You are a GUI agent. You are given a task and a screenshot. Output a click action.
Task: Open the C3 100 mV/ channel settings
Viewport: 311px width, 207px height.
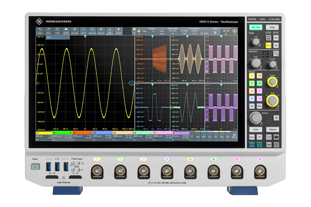pos(82,136)
